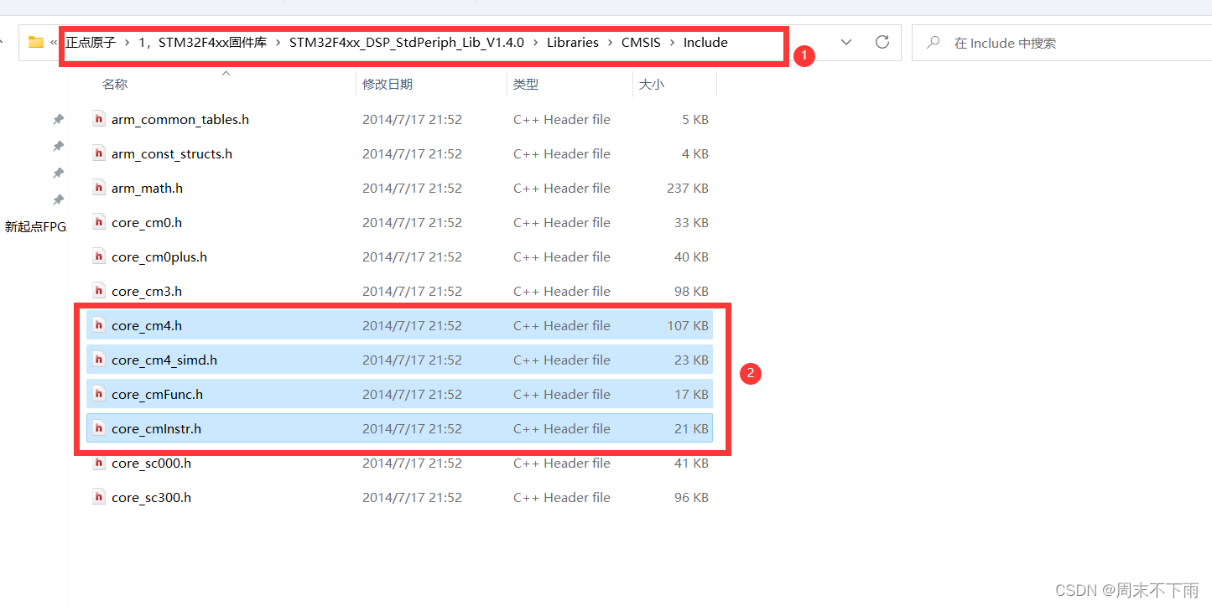Click the core_cm0plus.h file icon
Screen dimensions: 1212x606
(99, 256)
